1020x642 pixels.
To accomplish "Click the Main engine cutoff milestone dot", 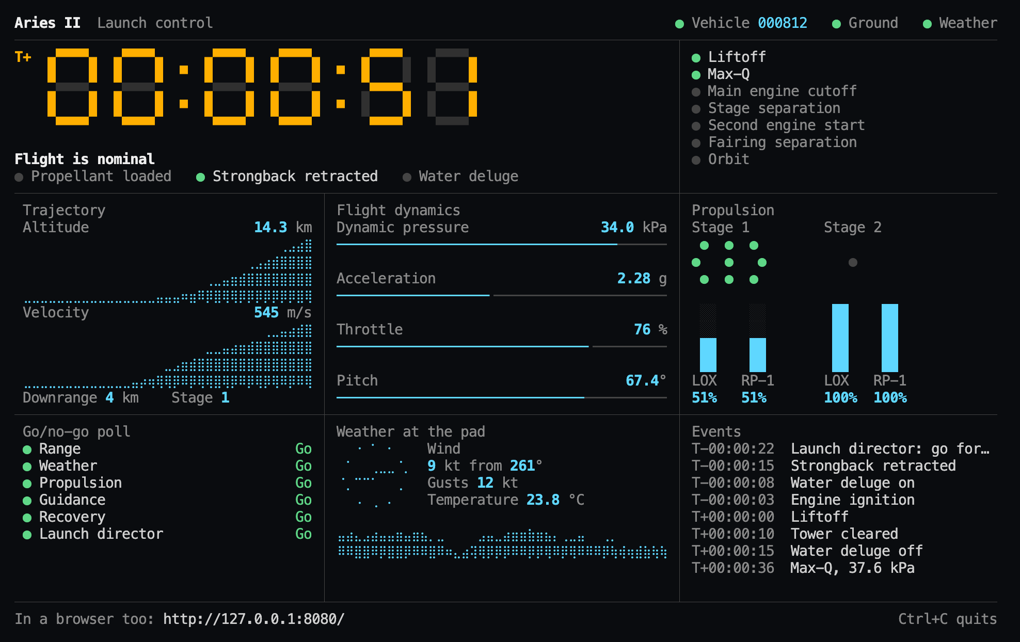I will point(696,92).
